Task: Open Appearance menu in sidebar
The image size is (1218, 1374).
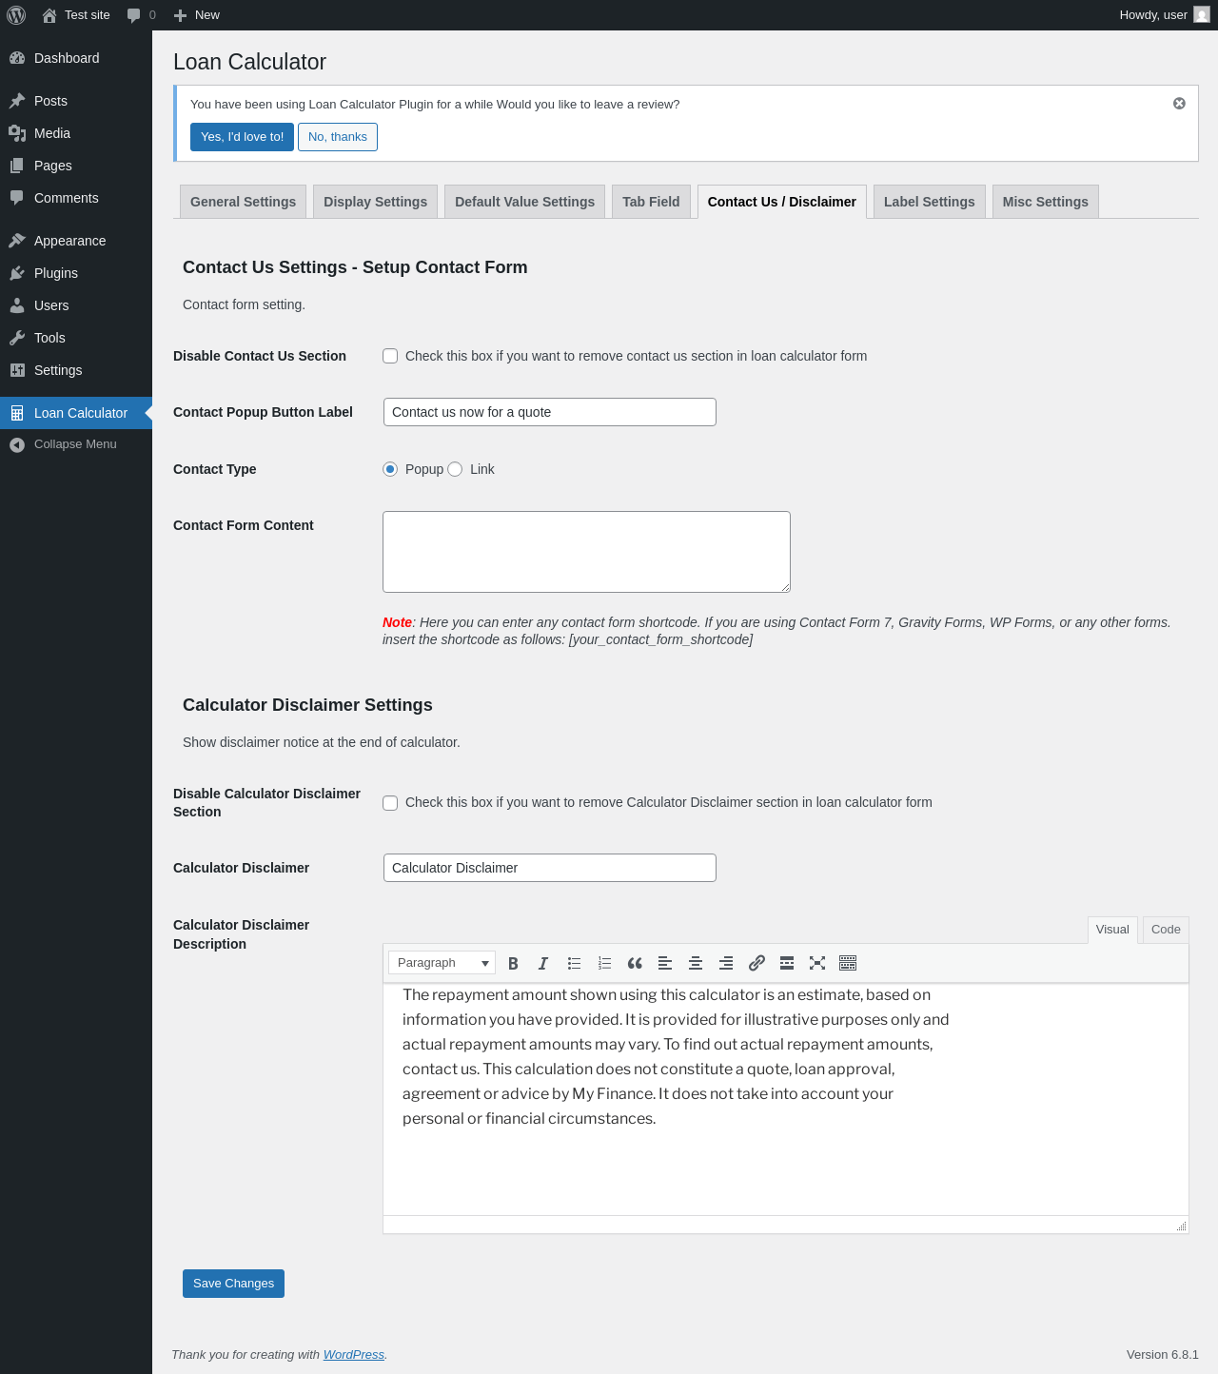Action: pos(76,241)
